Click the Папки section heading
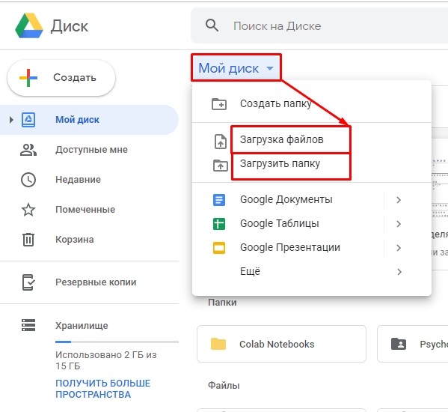 [222, 303]
